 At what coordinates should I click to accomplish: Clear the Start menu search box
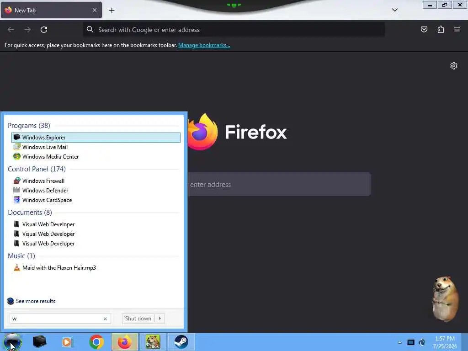click(105, 319)
